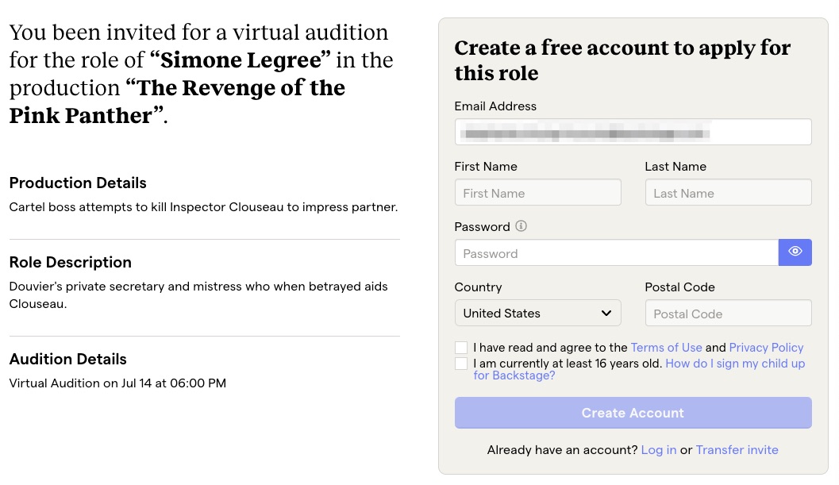Focus the Last Name field
The height and width of the screenshot is (485, 839).
[728, 192]
